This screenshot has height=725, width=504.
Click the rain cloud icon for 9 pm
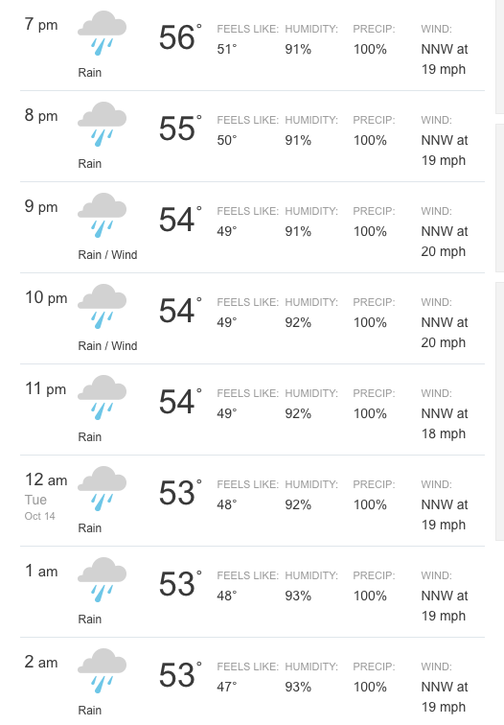click(102, 216)
